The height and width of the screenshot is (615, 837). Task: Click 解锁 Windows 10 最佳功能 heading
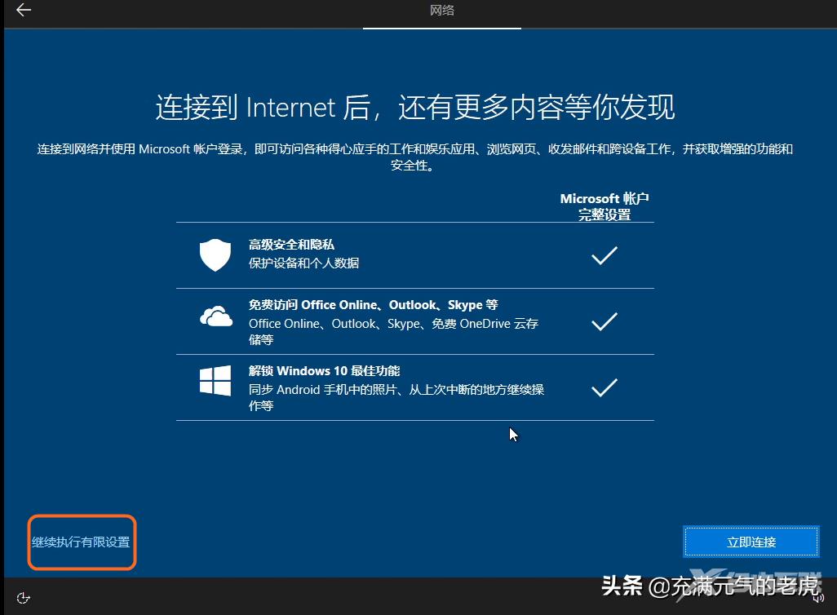(x=324, y=371)
